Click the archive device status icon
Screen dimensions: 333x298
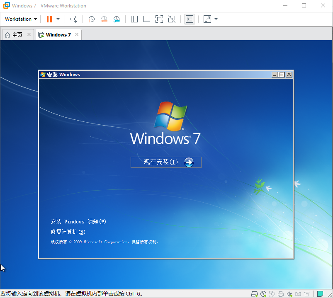click(307, 294)
